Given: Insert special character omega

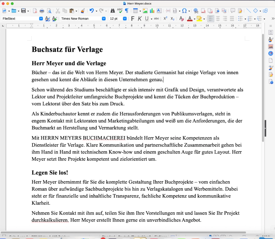Looking at the screenshot, I should (x=184, y=11).
